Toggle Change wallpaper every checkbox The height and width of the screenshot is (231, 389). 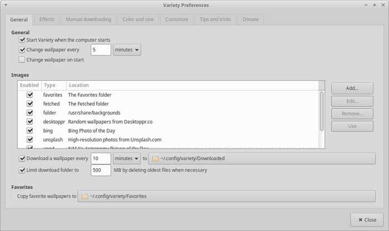click(22, 50)
